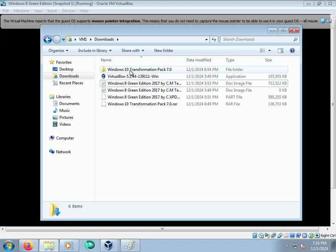Open the recent locations dropdown arrow
Screen dimensions: 336x252
tap(63, 40)
